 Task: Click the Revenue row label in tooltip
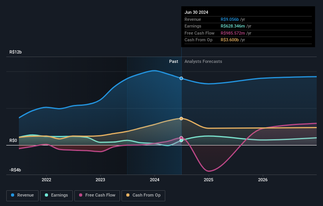(193, 19)
